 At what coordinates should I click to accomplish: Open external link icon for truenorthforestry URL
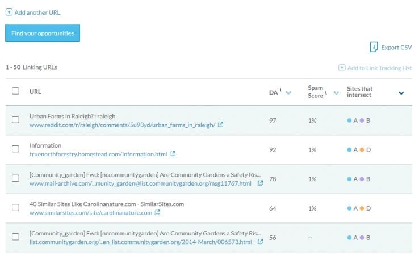pyautogui.click(x=173, y=153)
